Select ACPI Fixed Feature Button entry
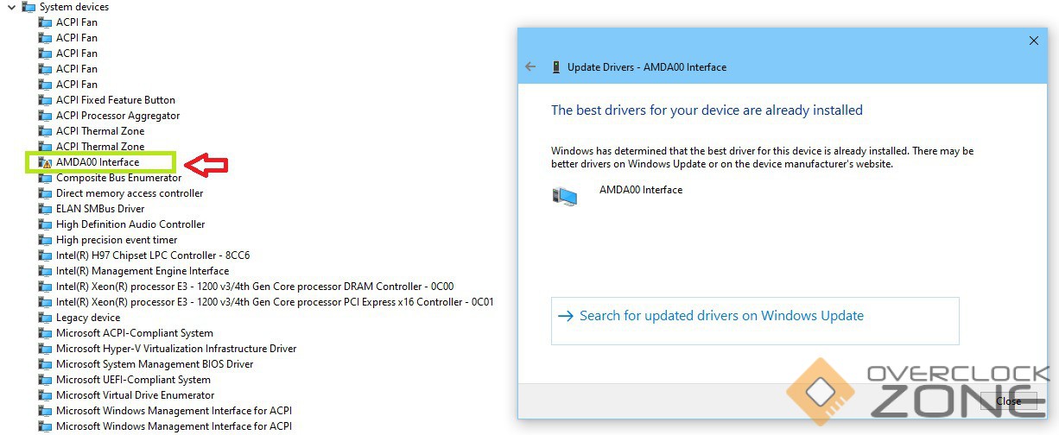The height and width of the screenshot is (435, 1059). tap(116, 100)
